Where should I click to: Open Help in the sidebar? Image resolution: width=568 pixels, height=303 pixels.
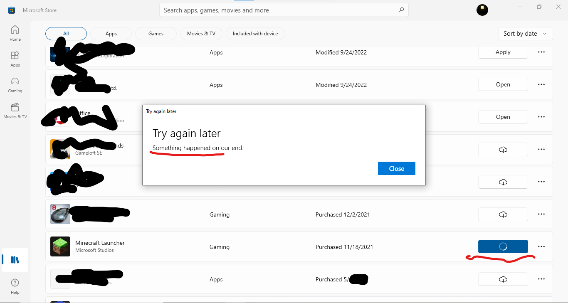click(x=15, y=286)
